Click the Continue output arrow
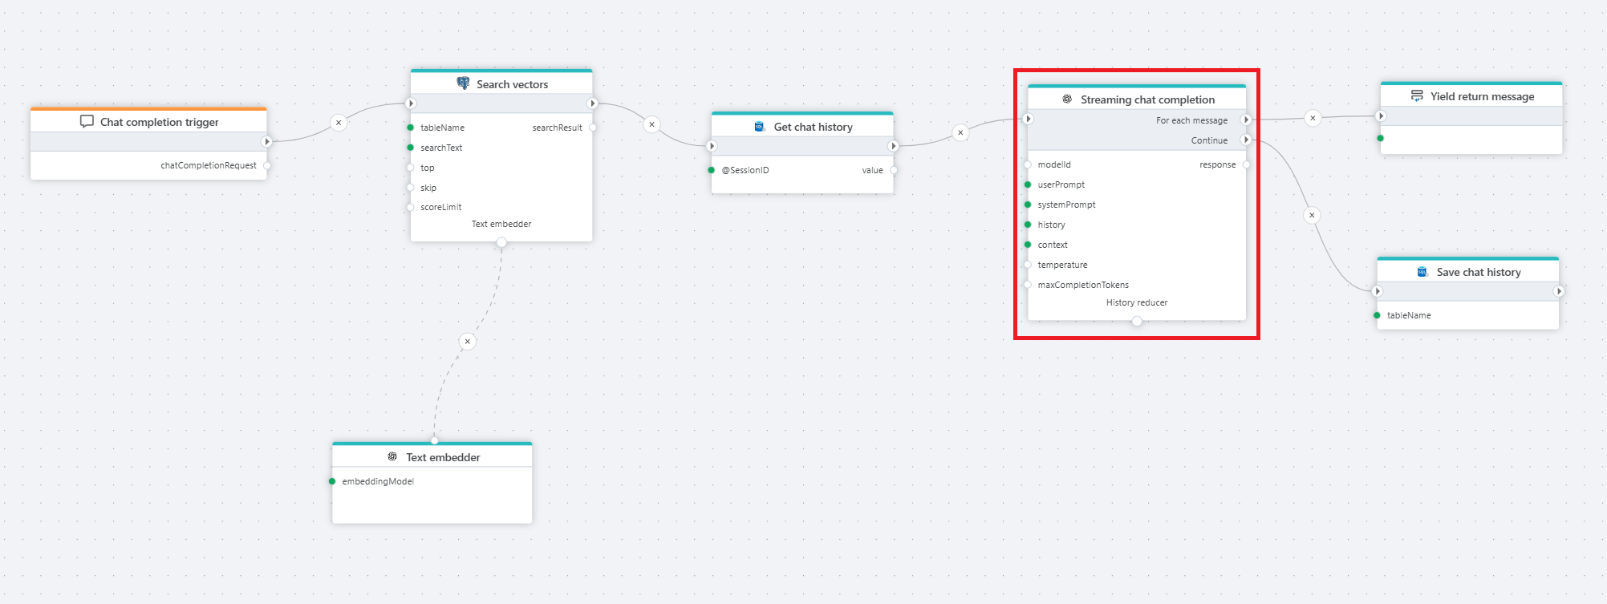The image size is (1607, 604). click(1245, 140)
